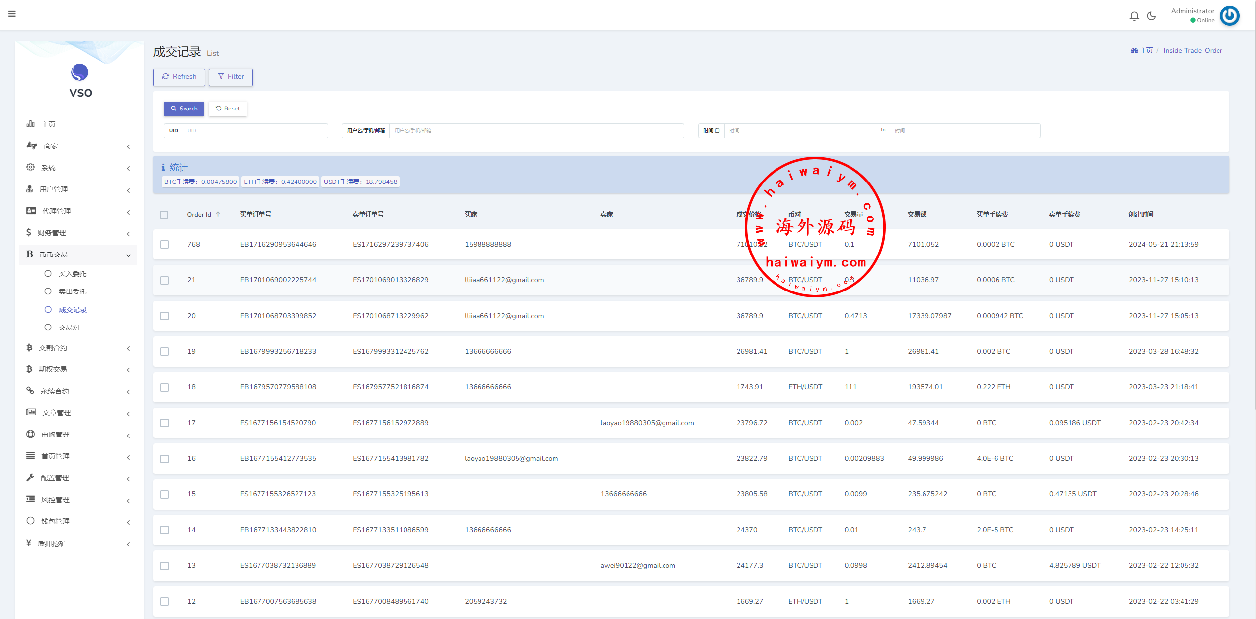Click the Administrator avatar icon

tap(1229, 16)
